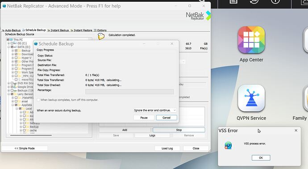Click the VSS Error dialog clock icon
The width and height of the screenshot is (308, 169).
point(228,145)
